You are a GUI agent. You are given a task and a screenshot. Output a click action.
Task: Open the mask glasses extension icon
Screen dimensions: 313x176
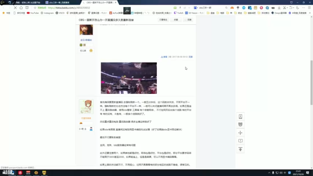click(x=273, y=8)
